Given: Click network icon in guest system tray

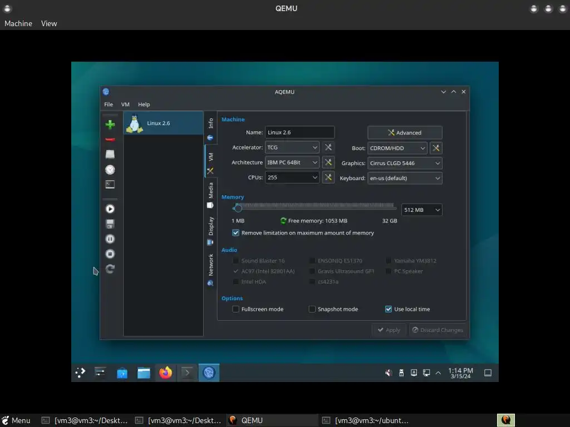Looking at the screenshot, I should [x=426, y=373].
